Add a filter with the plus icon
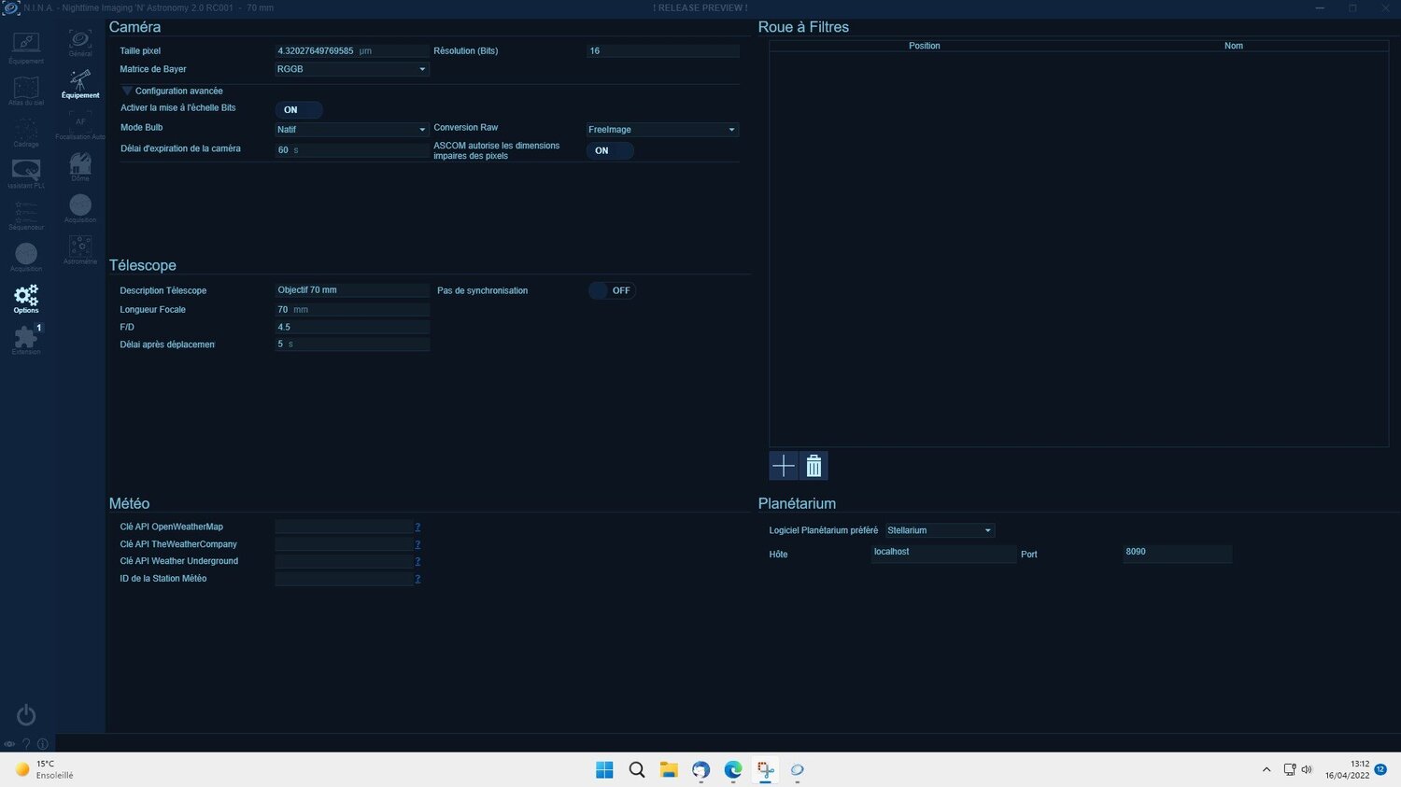1401x787 pixels. coord(784,465)
